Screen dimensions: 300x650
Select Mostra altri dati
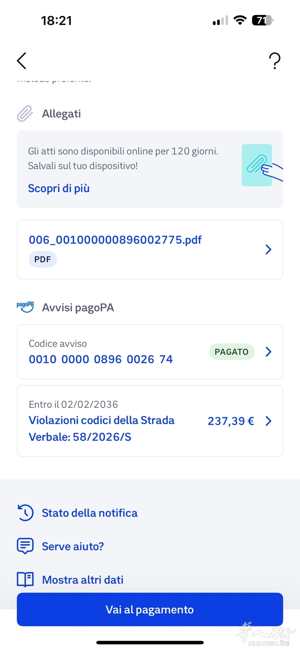point(83,580)
